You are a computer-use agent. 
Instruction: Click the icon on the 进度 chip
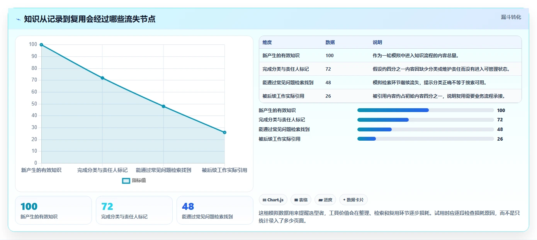coord(320,200)
